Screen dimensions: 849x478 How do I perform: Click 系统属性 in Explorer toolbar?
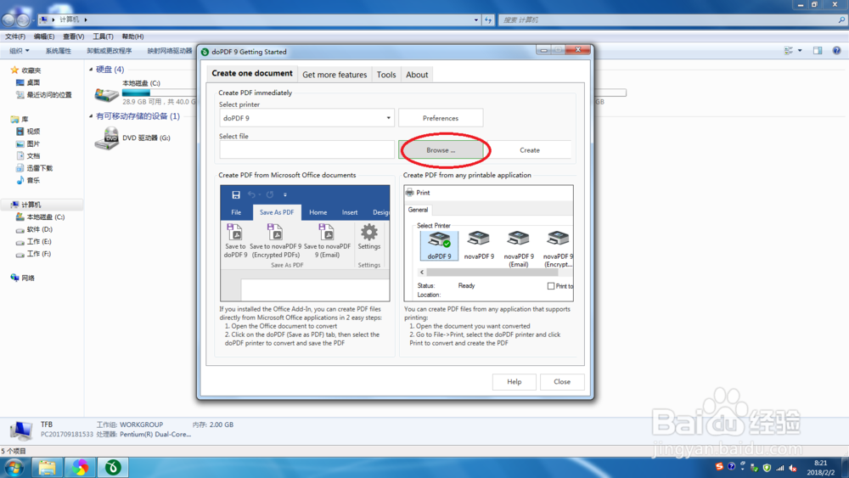coord(58,51)
